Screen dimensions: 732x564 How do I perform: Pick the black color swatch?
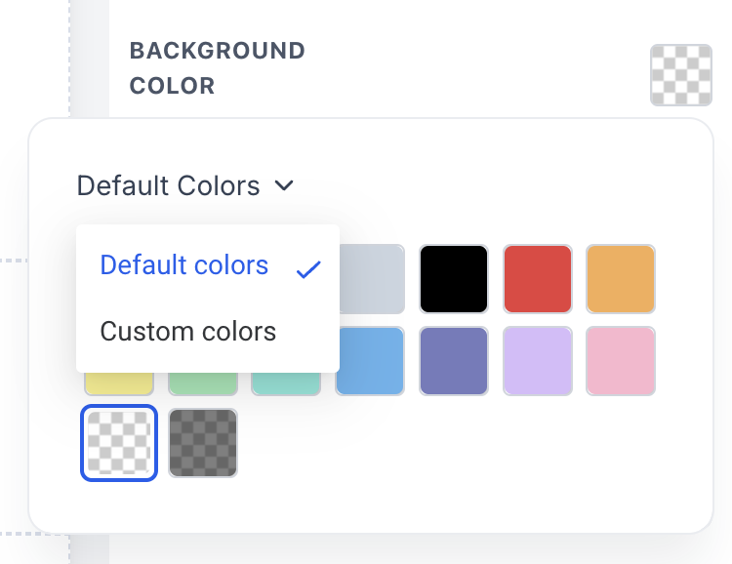pyautogui.click(x=454, y=279)
